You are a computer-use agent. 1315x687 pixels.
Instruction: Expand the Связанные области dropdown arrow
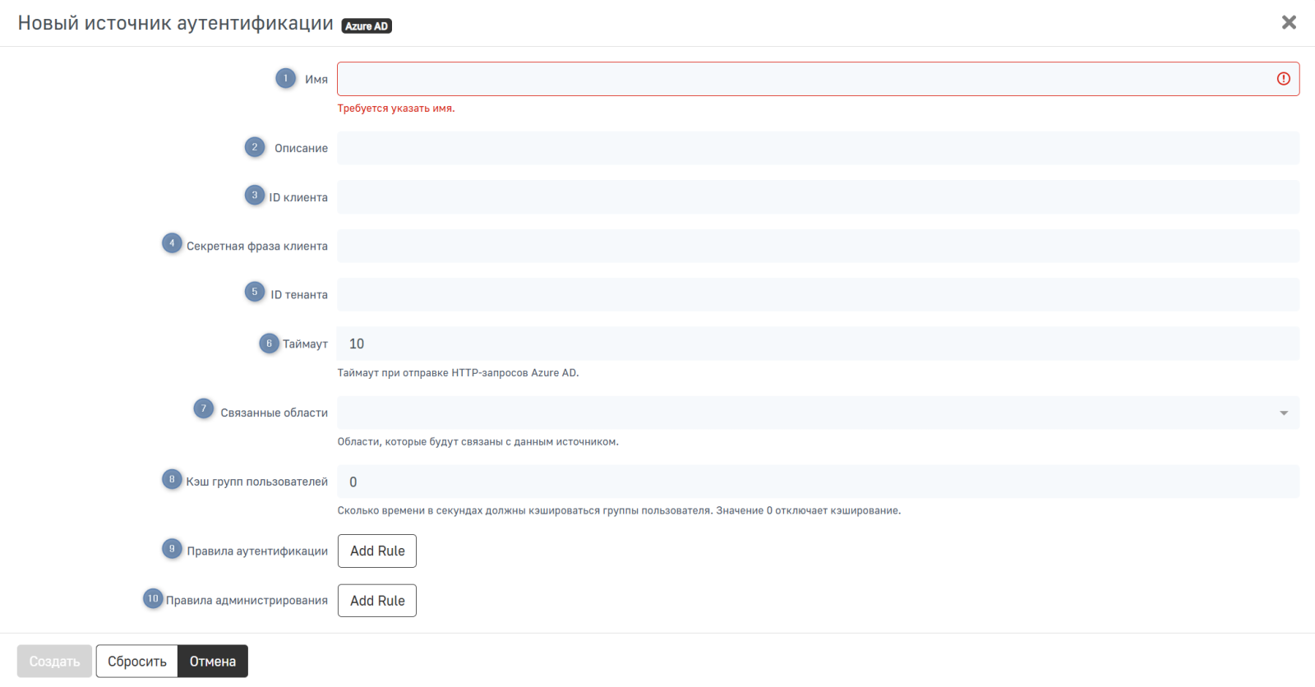click(x=1283, y=413)
